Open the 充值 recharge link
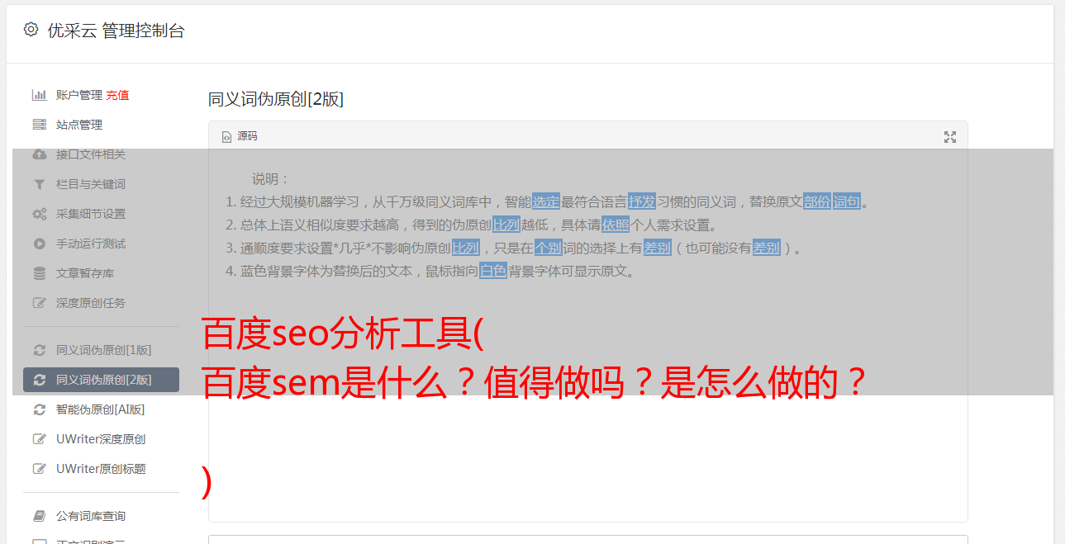The image size is (1065, 544). 117,95
